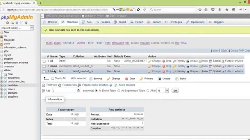Enable the Check All checkbox
This screenshot has width=250, height=140.
pyautogui.click(x=53, y=78)
